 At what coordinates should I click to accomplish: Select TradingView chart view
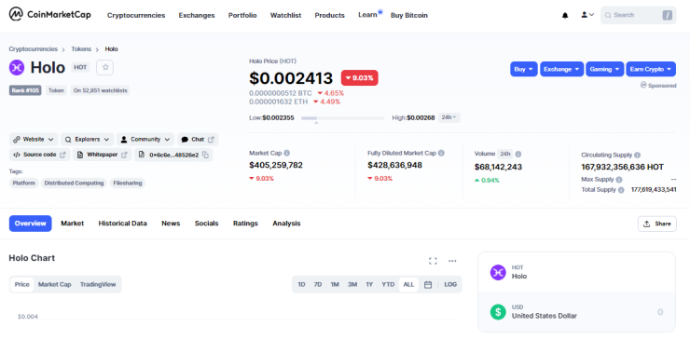click(98, 285)
